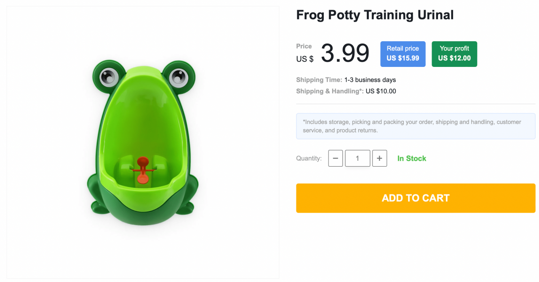The image size is (539, 282).
Task: Click the 1-3 business days shipping estimate
Action: [x=370, y=80]
